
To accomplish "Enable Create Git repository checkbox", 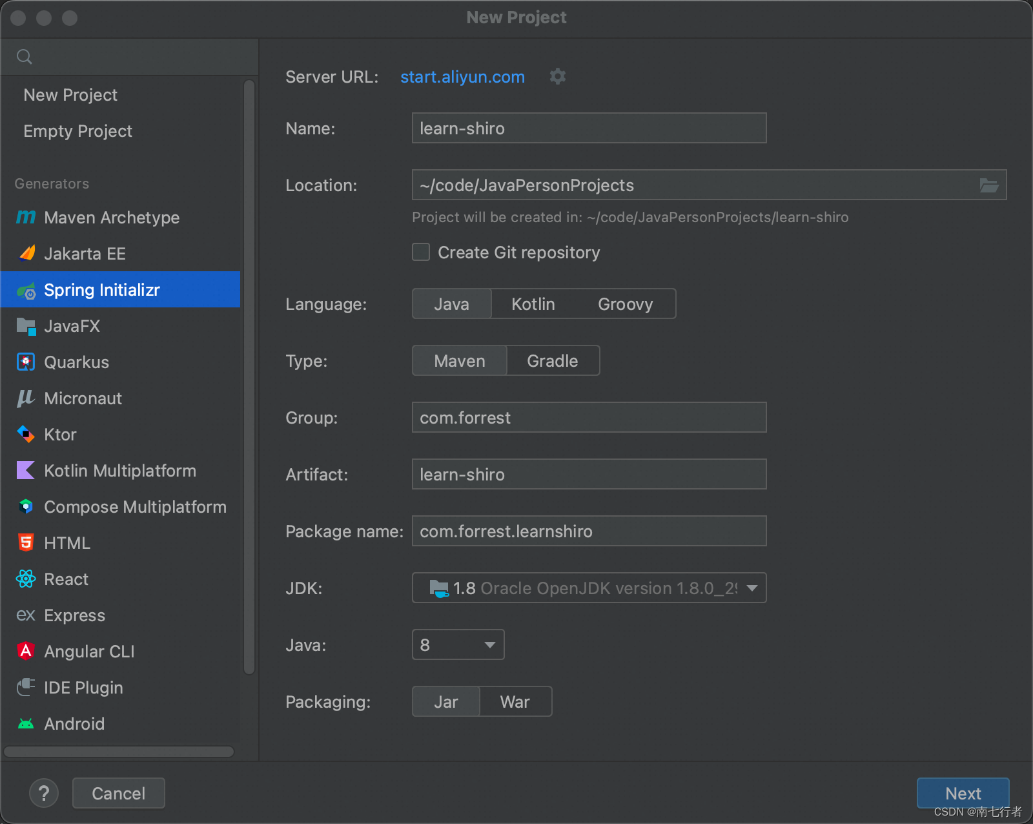I will [x=421, y=252].
